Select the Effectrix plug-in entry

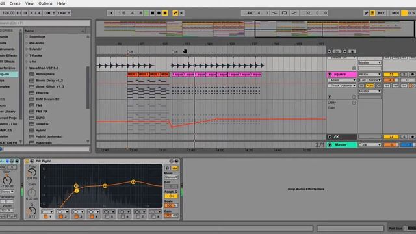[x=42, y=93]
